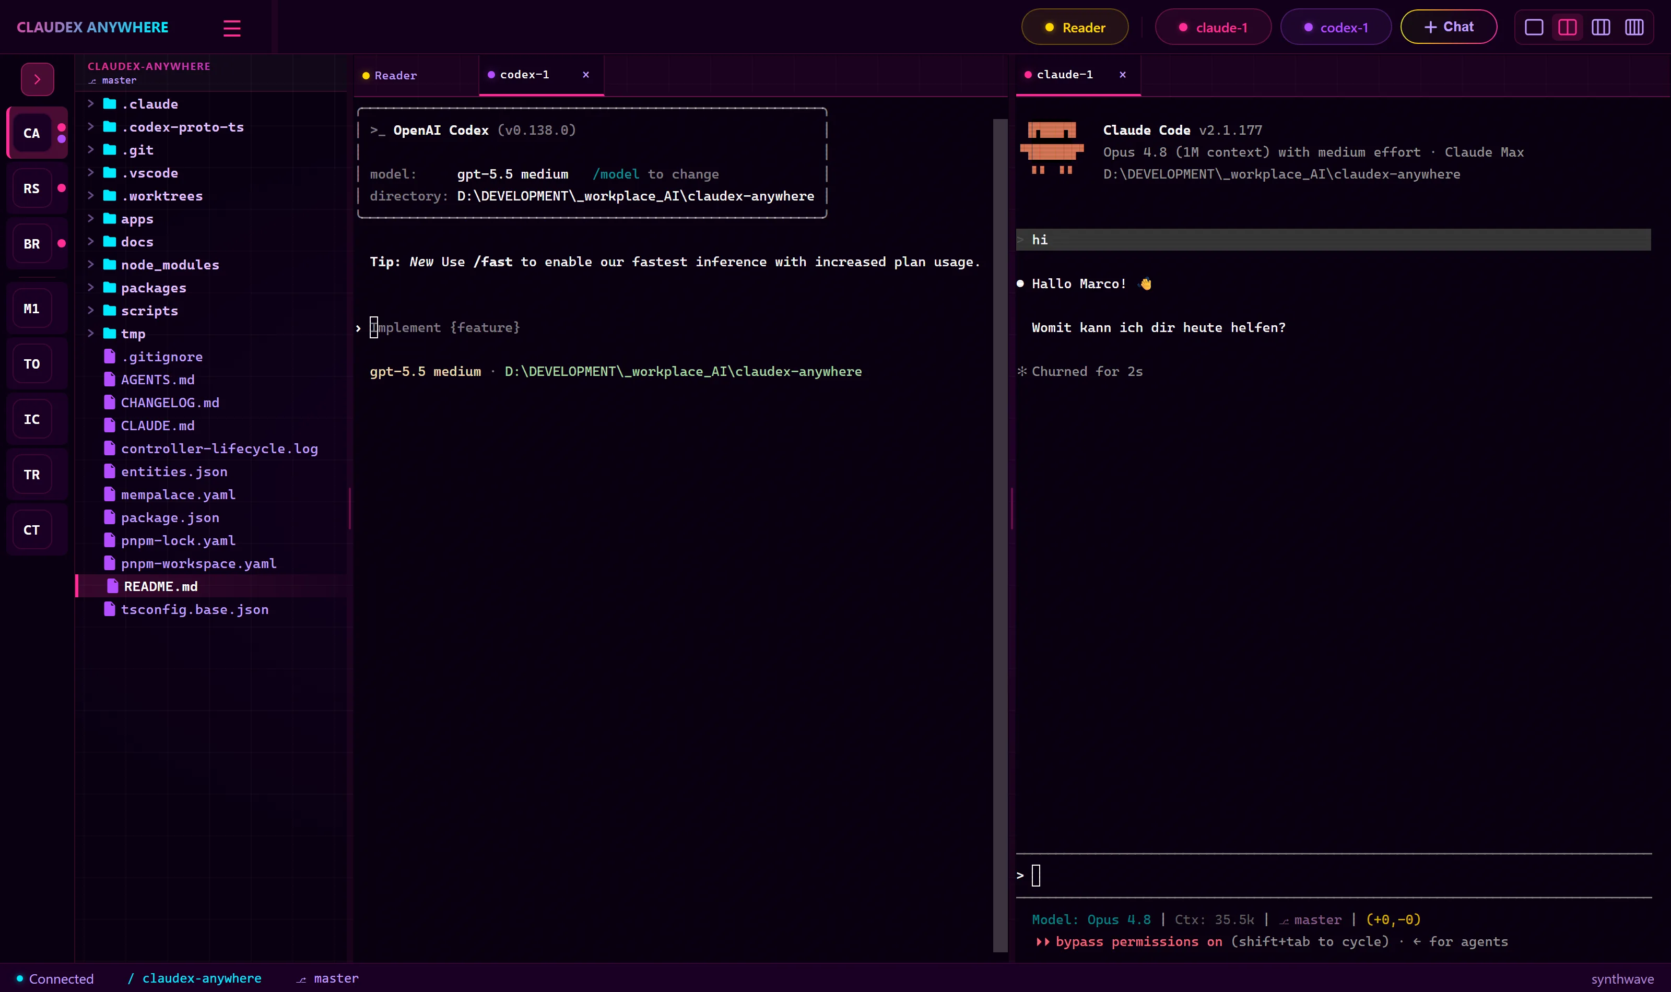Switch to single-pane layout icon
Screen dimensions: 1671x992
coord(1533,27)
